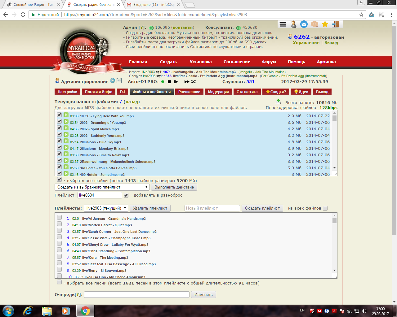Toggle the 'добавлять в разноброс' checkbox
This screenshot has height=317, width=397.
(x=126, y=195)
